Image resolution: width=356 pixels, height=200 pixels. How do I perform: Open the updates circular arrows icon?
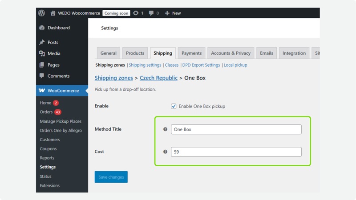pyautogui.click(x=136, y=13)
